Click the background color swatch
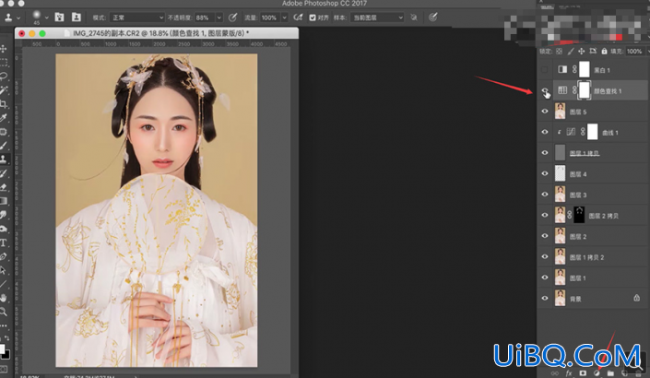Viewport: 650px width, 378px height. coord(6,355)
